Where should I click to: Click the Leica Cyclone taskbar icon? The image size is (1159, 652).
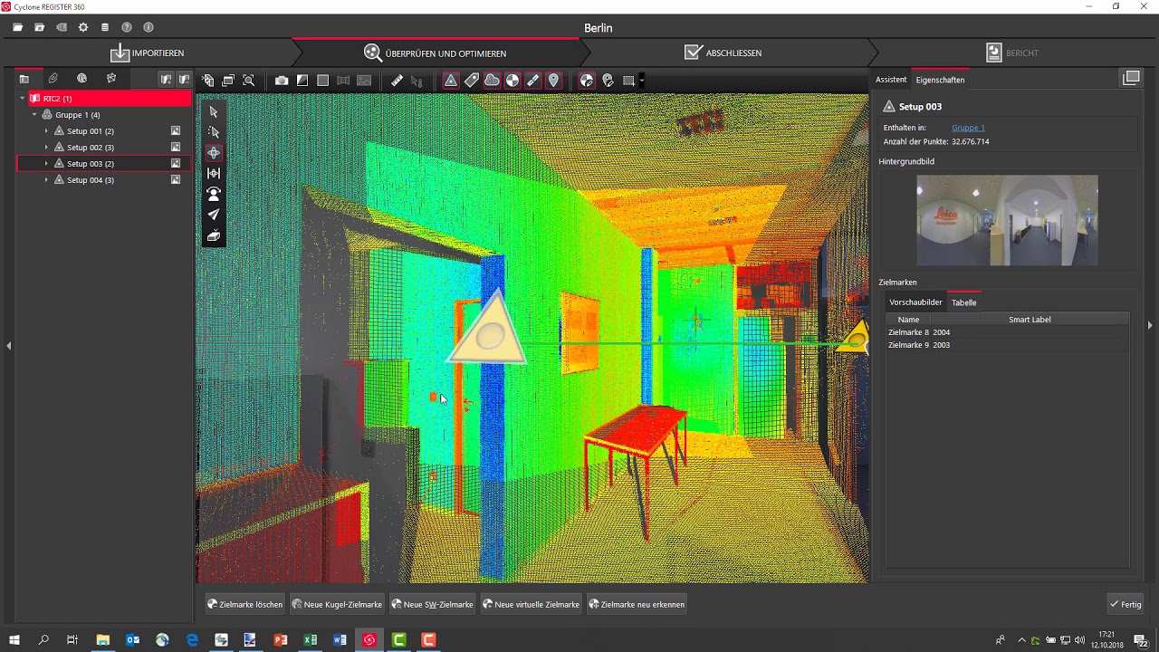click(x=369, y=640)
